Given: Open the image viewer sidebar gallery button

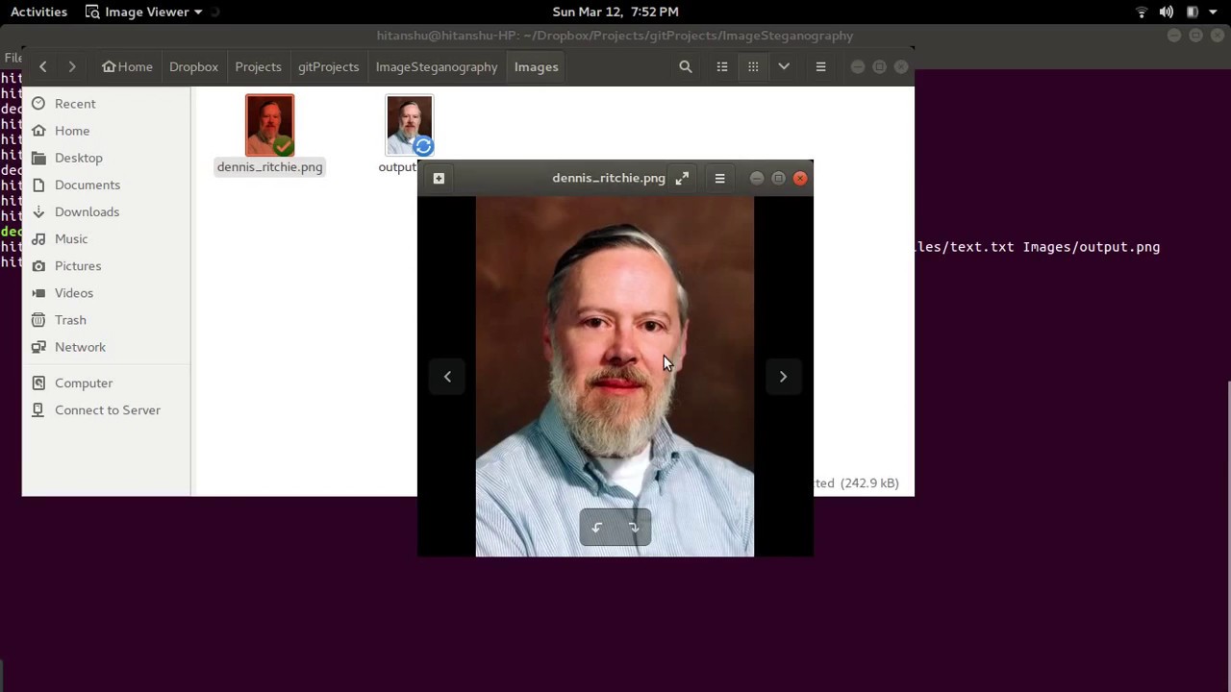Looking at the screenshot, I should click(x=439, y=178).
